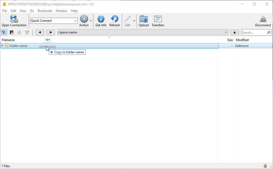Open the File menu
Image resolution: width=273 pixels, height=169 pixels.
pos(5,11)
